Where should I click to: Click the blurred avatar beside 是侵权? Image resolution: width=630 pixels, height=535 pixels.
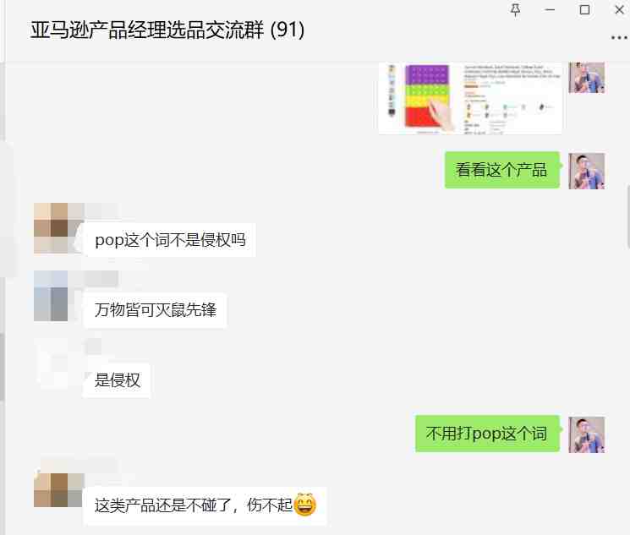[52, 363]
